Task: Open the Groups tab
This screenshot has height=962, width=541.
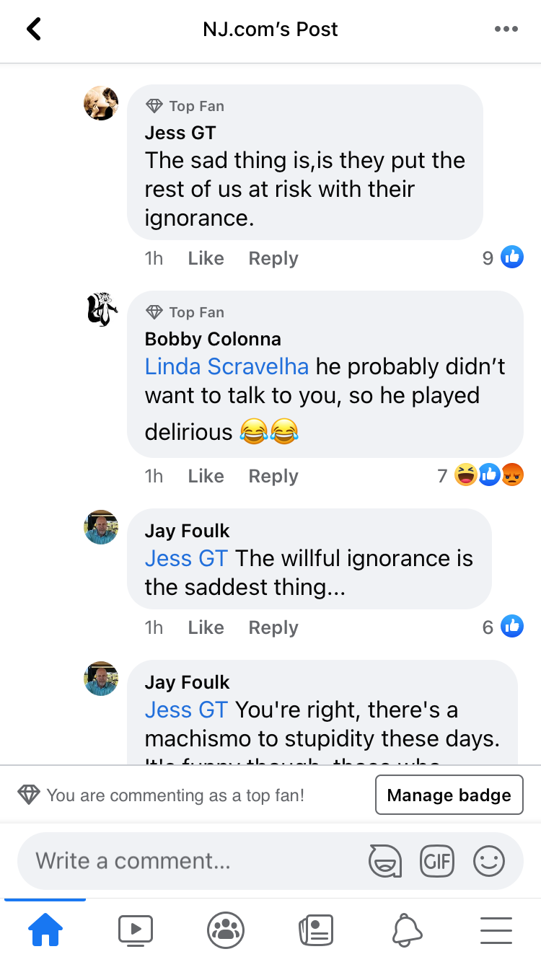Action: coord(226,930)
